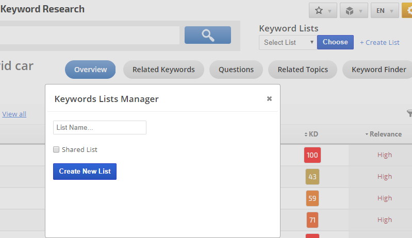This screenshot has height=238, width=412.
Task: Go to the Questions tab
Action: tap(236, 70)
